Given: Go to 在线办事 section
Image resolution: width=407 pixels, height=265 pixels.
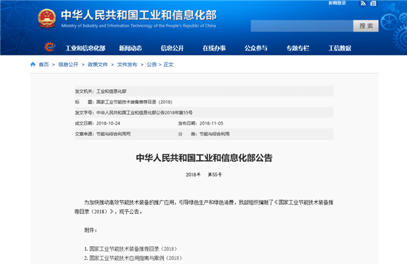Looking at the screenshot, I should [x=214, y=48].
